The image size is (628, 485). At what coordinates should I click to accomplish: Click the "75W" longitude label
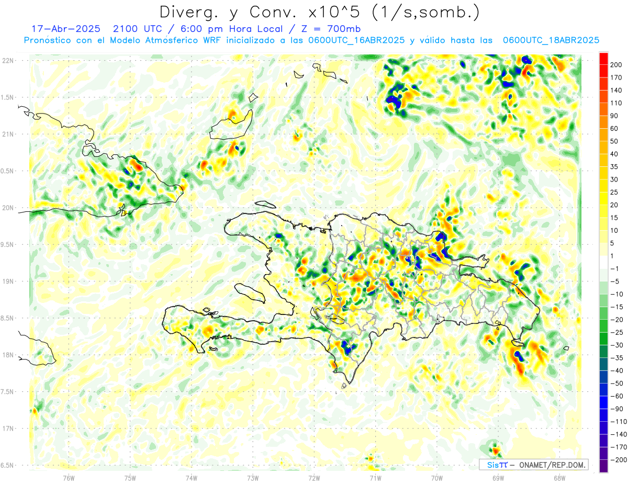tap(130, 478)
